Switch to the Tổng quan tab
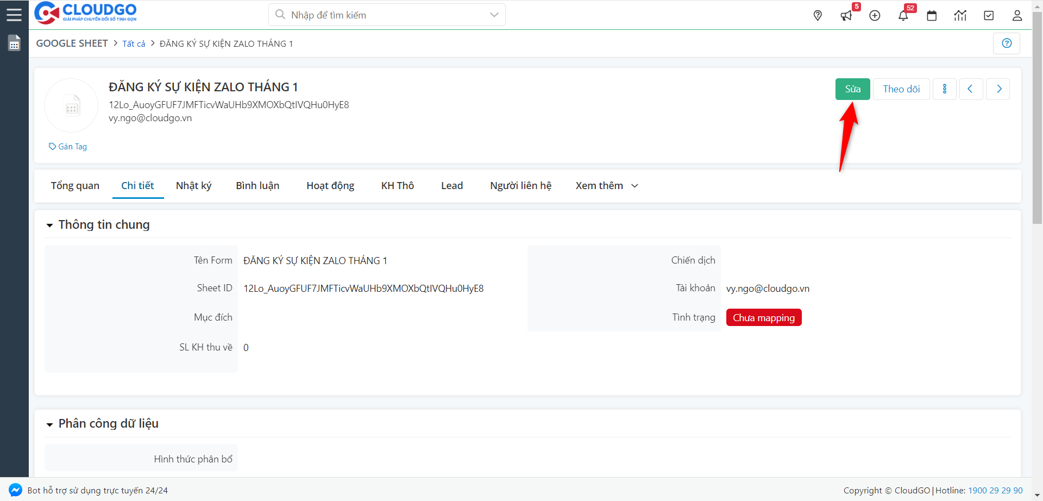1043x501 pixels. pos(75,186)
